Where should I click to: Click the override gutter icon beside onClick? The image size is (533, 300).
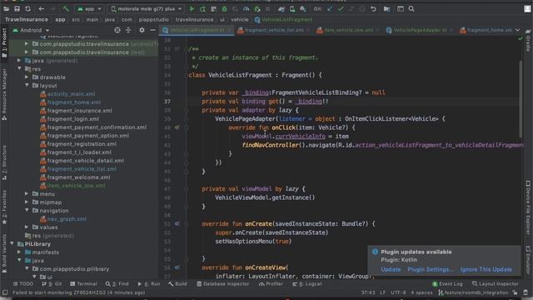pos(177,127)
